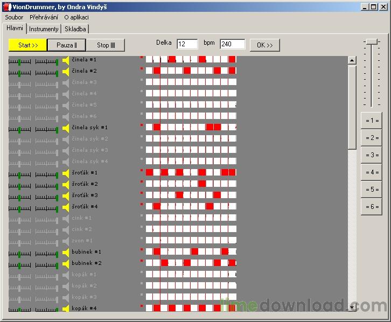Click the činela syk #1 speaker icon

(x=66, y=128)
